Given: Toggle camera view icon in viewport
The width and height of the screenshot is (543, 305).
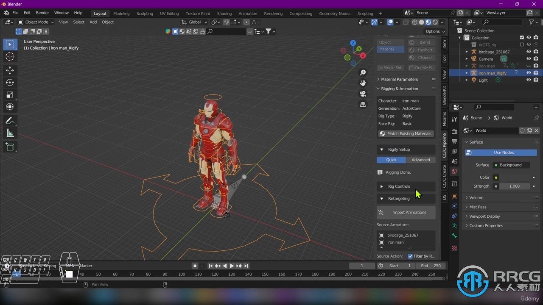Looking at the screenshot, I should (363, 94).
